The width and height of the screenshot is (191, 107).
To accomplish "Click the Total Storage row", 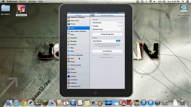I will pyautogui.click(x=107, y=23).
